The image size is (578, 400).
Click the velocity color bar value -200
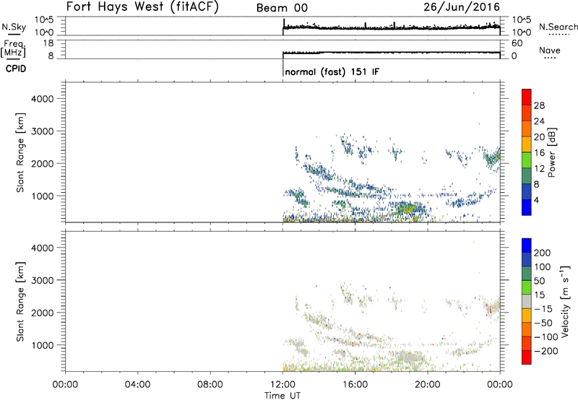[545, 351]
